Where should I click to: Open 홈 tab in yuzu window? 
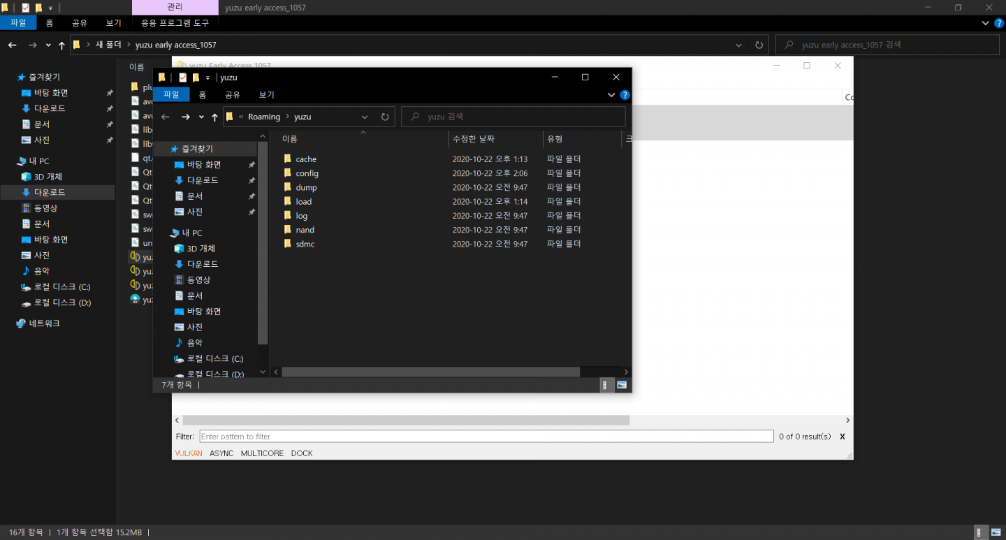[203, 95]
